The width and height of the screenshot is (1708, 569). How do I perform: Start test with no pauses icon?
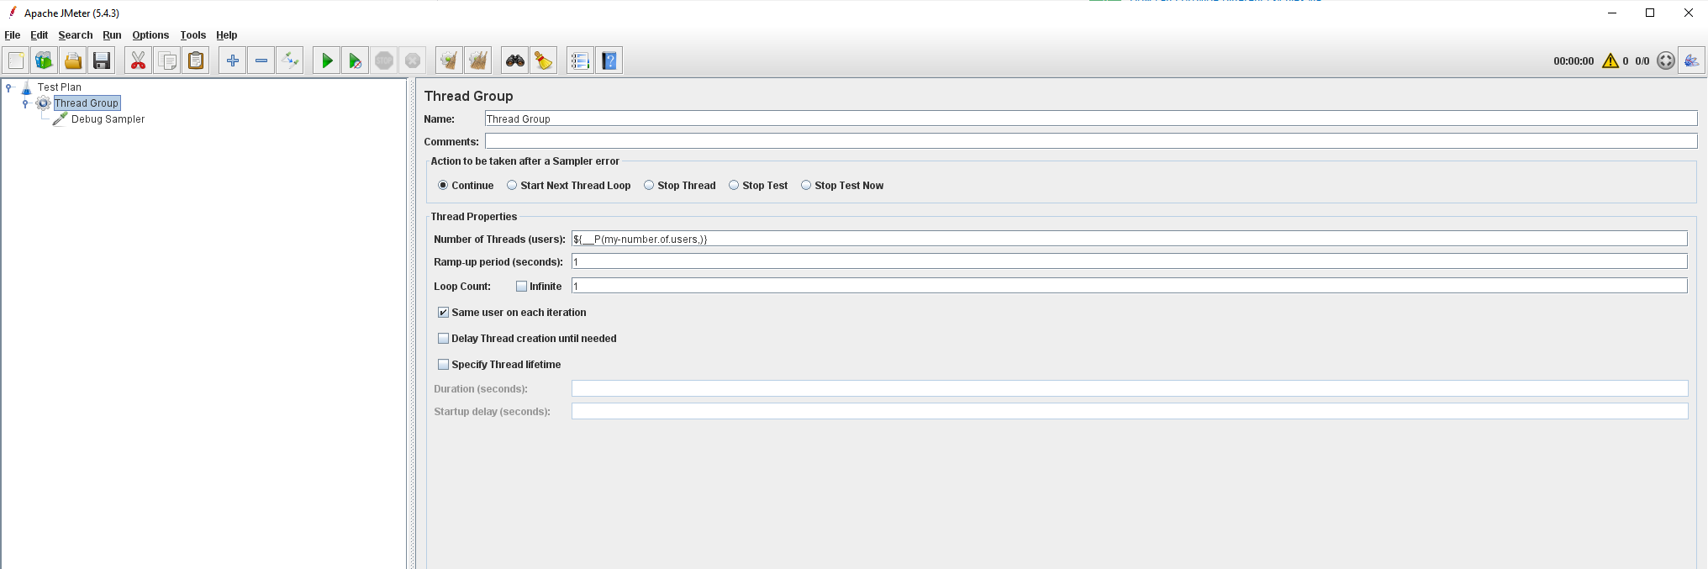point(356,61)
